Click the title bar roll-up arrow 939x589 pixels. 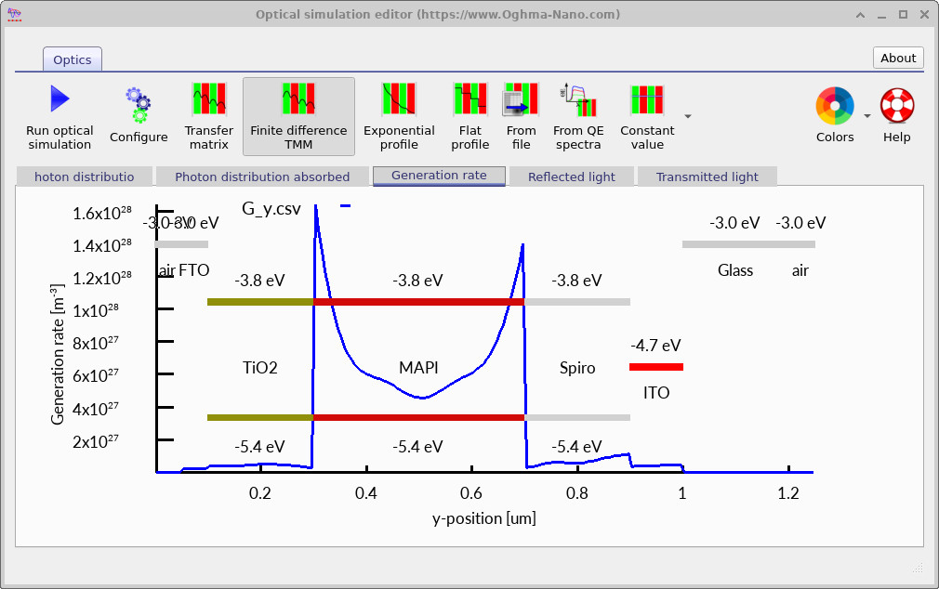click(x=861, y=15)
